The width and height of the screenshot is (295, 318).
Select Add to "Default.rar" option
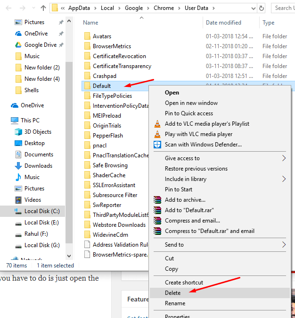[x=191, y=210]
